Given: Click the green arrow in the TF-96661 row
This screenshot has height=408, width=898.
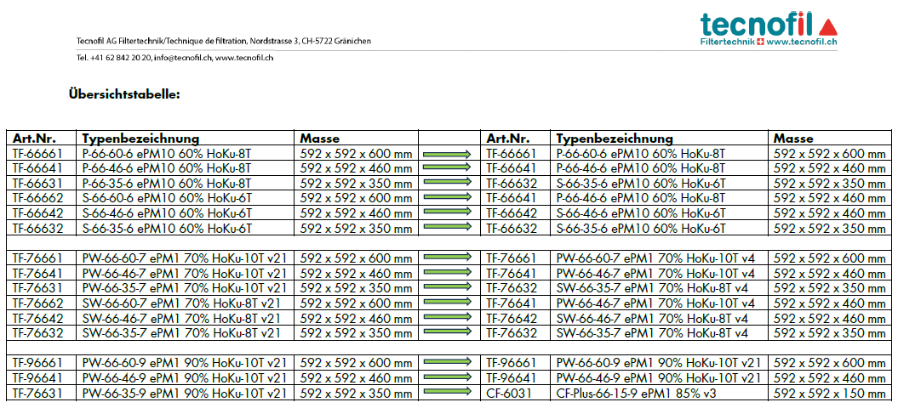Looking at the screenshot, I should point(448,363).
